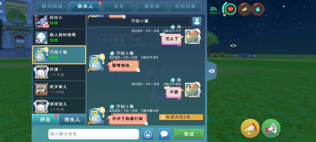
Task: Check the blue water-drop thirst indicator
Action: (258, 9)
